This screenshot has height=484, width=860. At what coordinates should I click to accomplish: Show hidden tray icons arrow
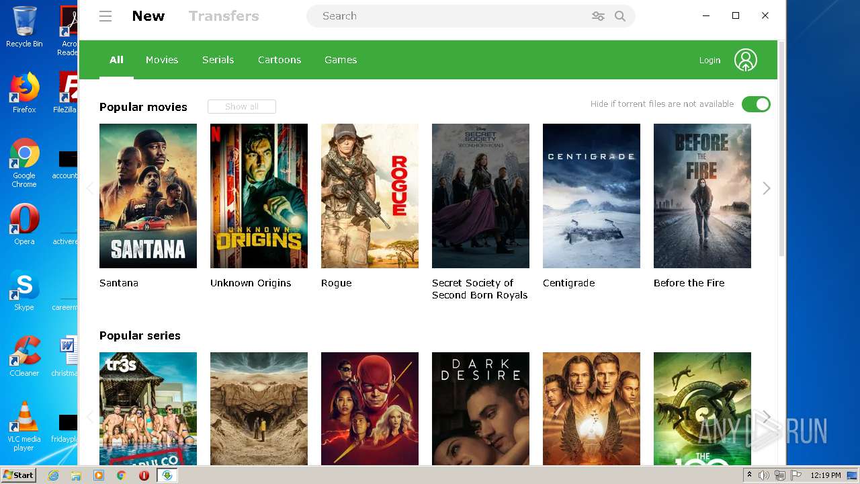[749, 475]
